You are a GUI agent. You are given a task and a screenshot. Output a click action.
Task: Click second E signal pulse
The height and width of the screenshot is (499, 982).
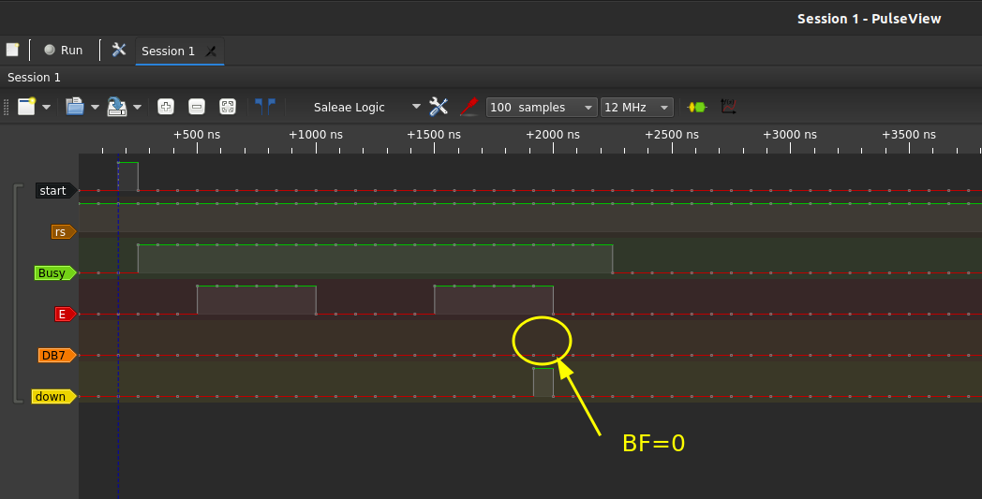[494, 301]
